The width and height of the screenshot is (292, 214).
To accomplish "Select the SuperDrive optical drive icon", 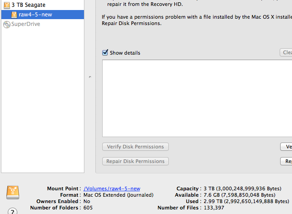I will 7,24.
